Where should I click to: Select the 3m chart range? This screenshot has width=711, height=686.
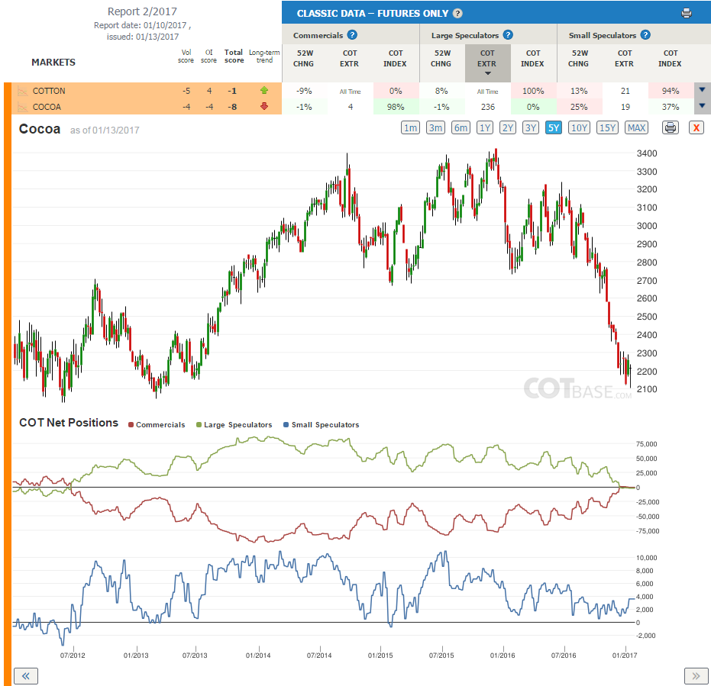(435, 127)
